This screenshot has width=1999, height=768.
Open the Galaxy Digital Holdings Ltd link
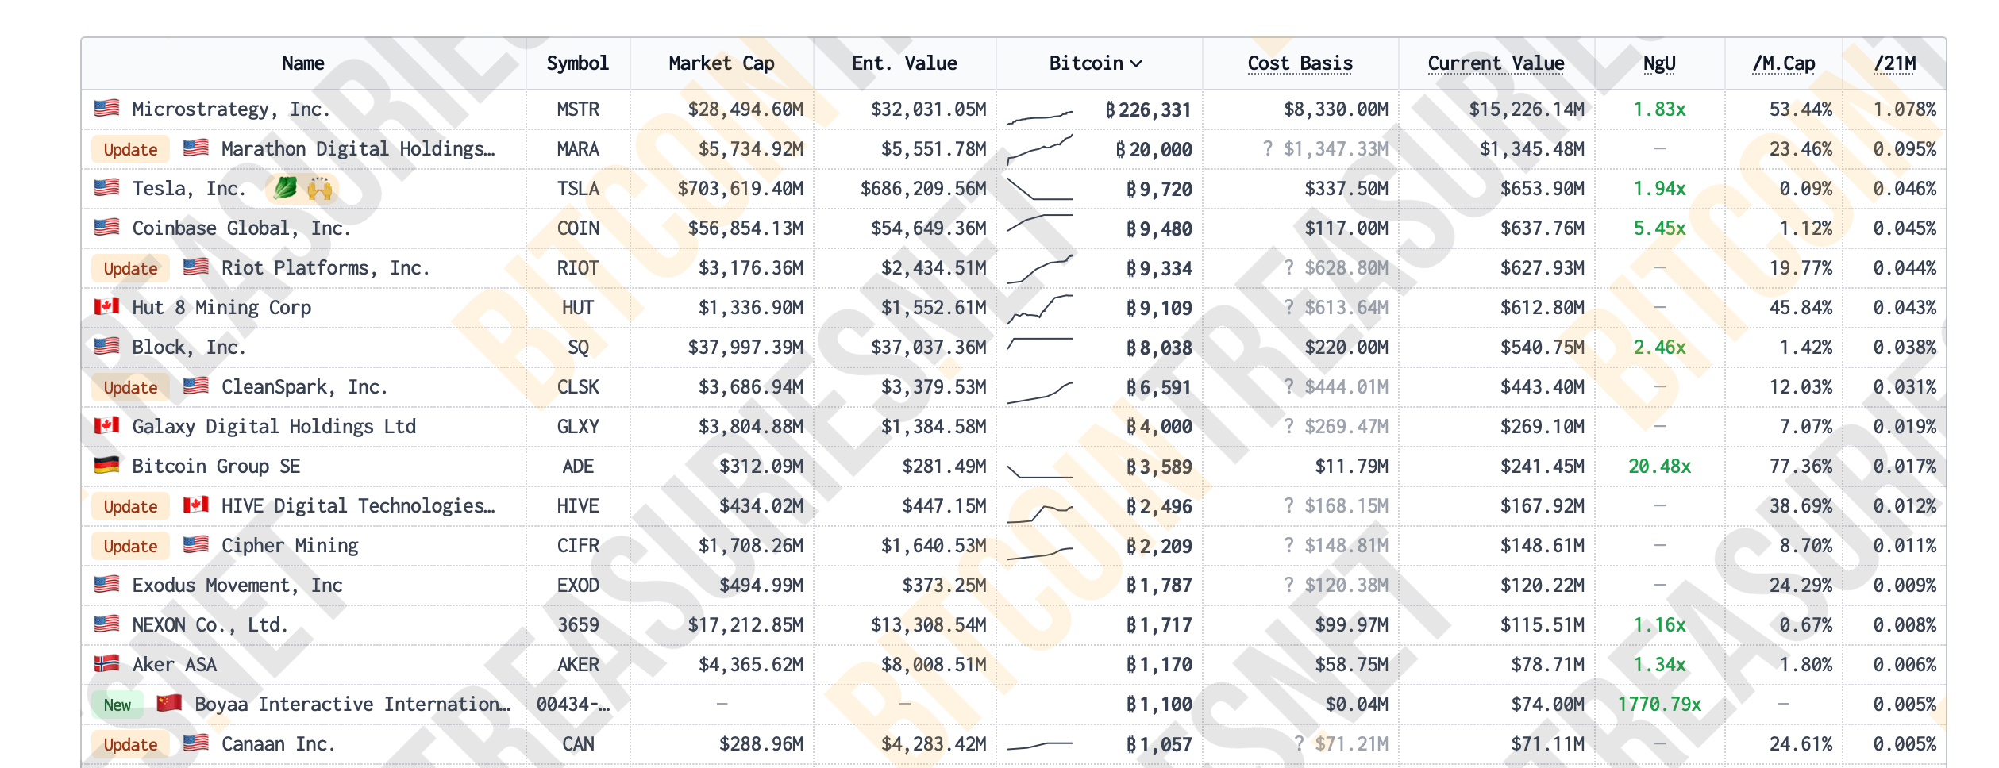[274, 427]
